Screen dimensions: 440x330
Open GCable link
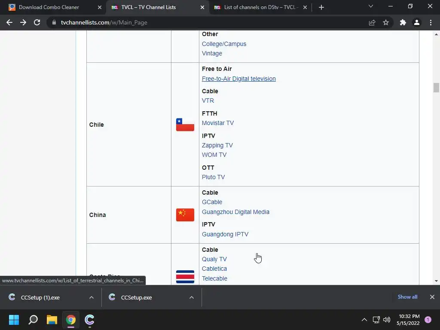coord(212,202)
